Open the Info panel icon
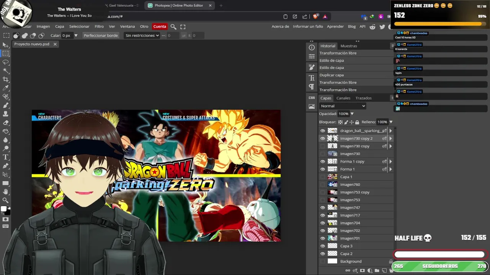 click(312, 47)
